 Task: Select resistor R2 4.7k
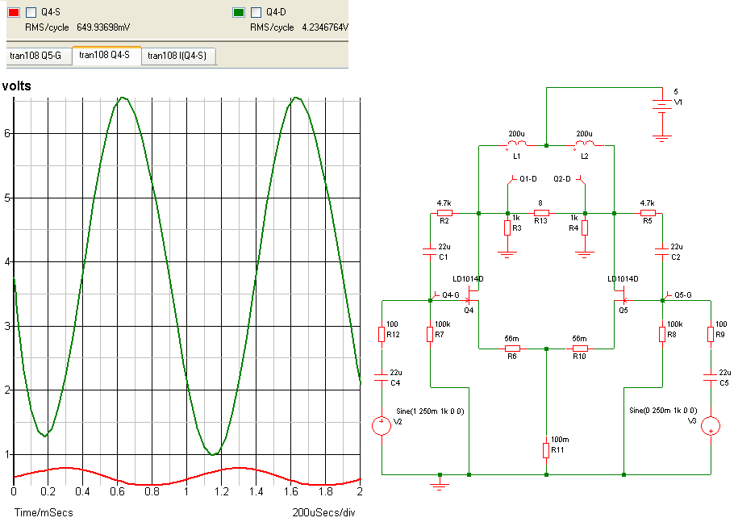click(x=444, y=213)
